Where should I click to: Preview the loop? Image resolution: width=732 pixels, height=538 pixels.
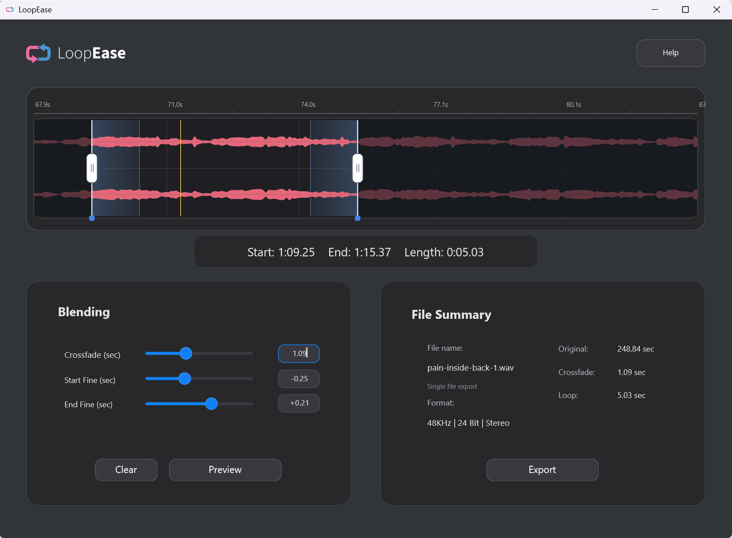tap(225, 470)
